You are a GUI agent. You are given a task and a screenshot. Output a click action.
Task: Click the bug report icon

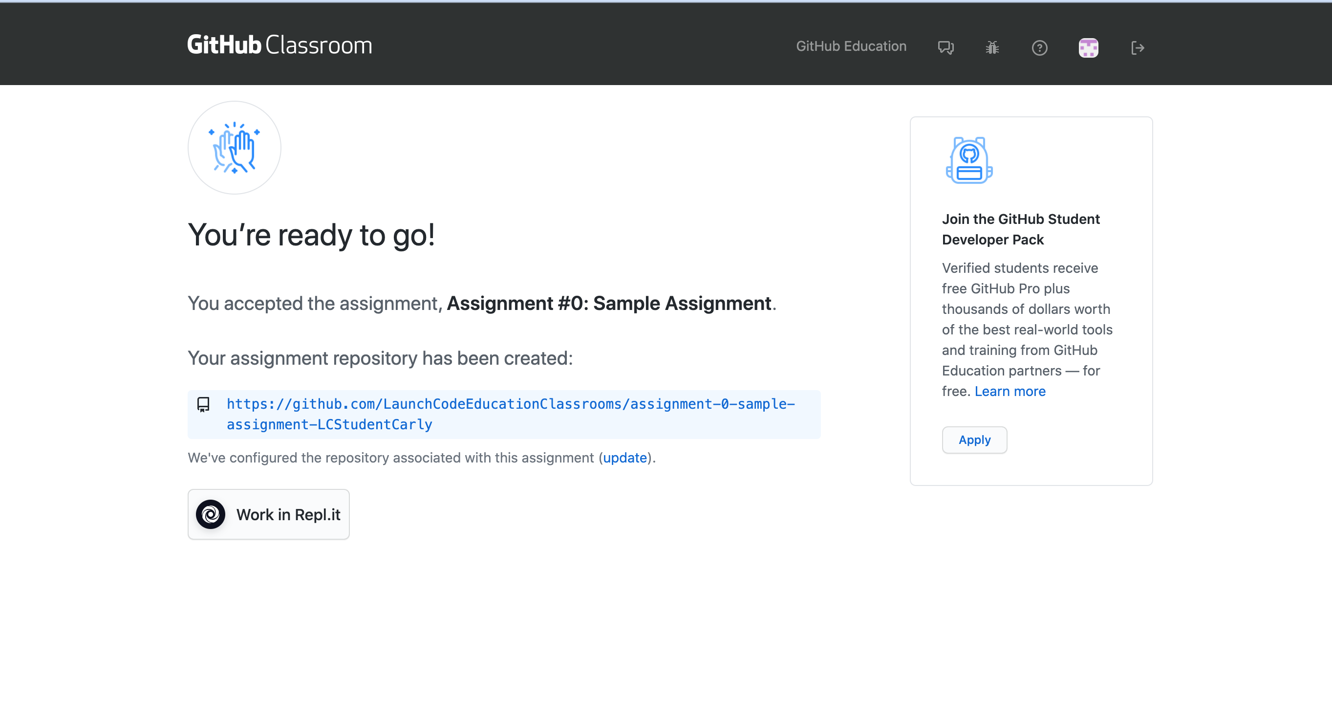pyautogui.click(x=992, y=47)
